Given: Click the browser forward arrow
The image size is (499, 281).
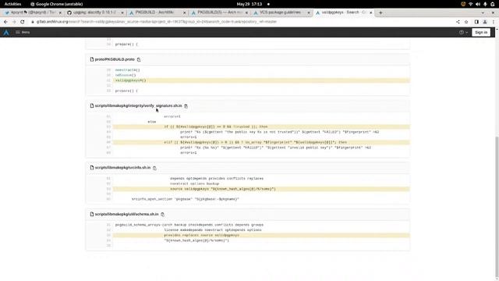Looking at the screenshot, I should click(x=14, y=22).
